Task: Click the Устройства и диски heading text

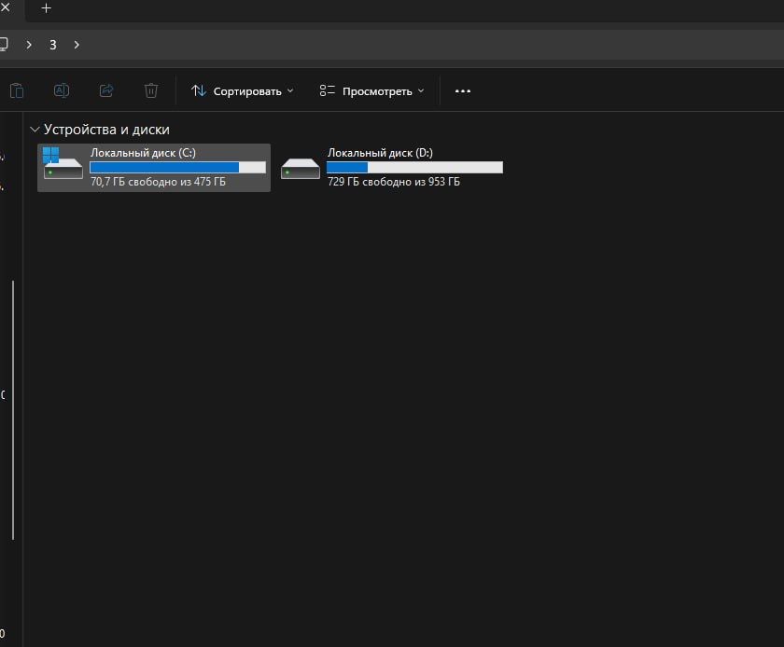Action: [x=106, y=130]
